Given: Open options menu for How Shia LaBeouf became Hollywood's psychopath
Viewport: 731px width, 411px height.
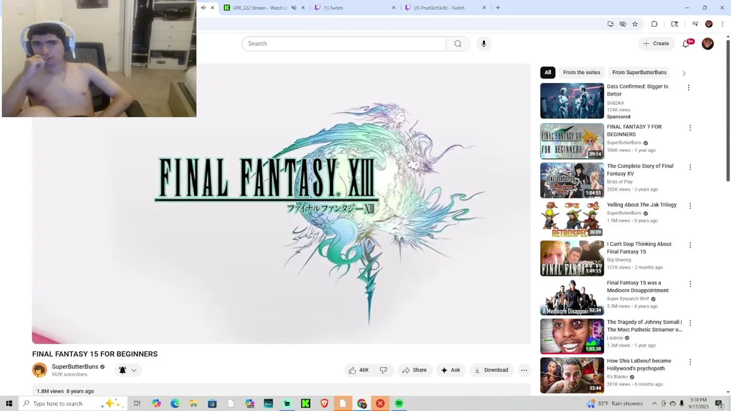Looking at the screenshot, I should coord(690,362).
